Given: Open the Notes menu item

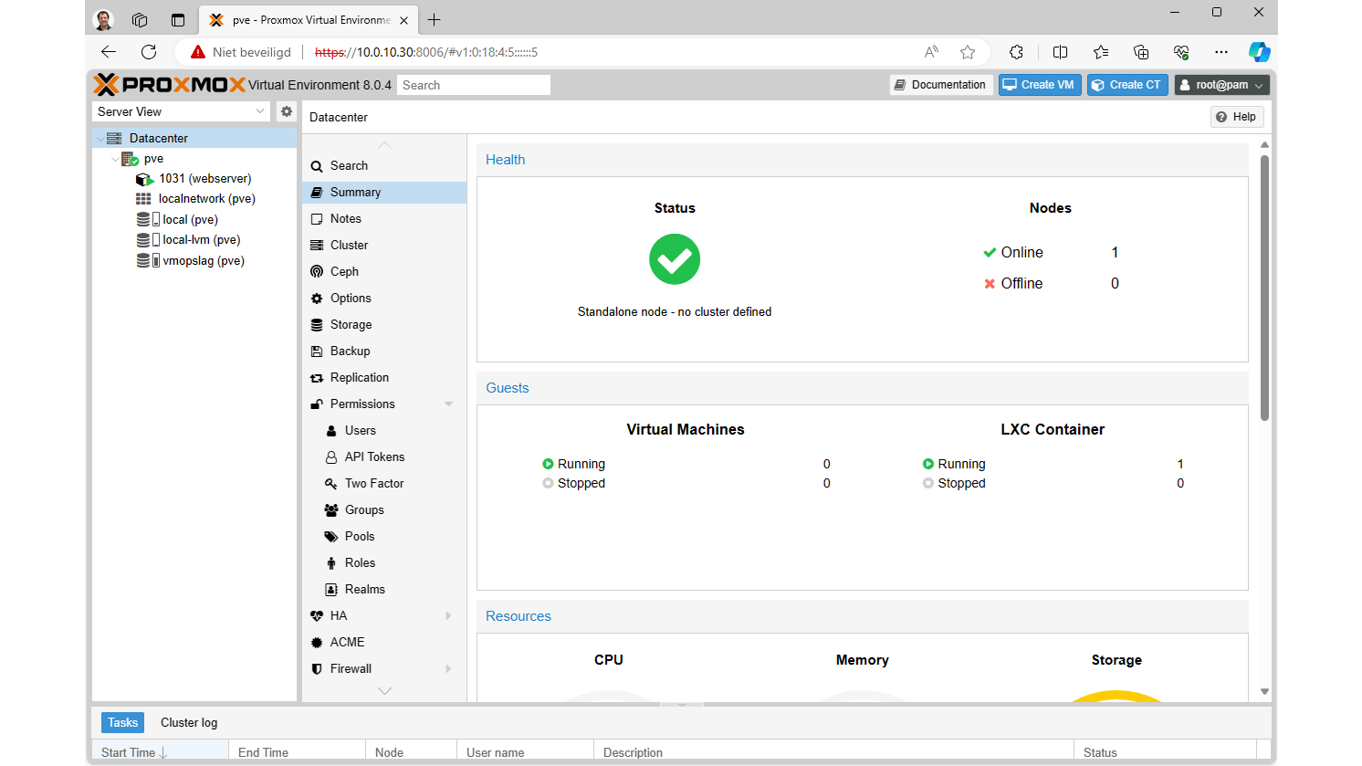Looking at the screenshot, I should point(383,219).
